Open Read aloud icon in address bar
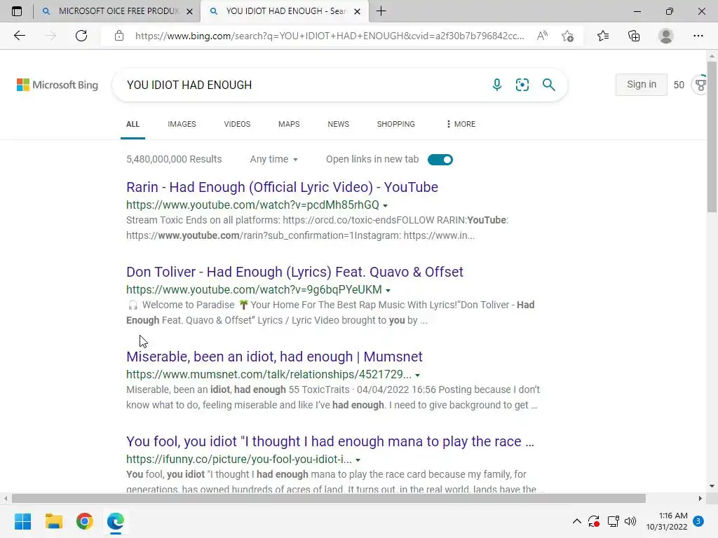This screenshot has width=718, height=538. tap(542, 36)
